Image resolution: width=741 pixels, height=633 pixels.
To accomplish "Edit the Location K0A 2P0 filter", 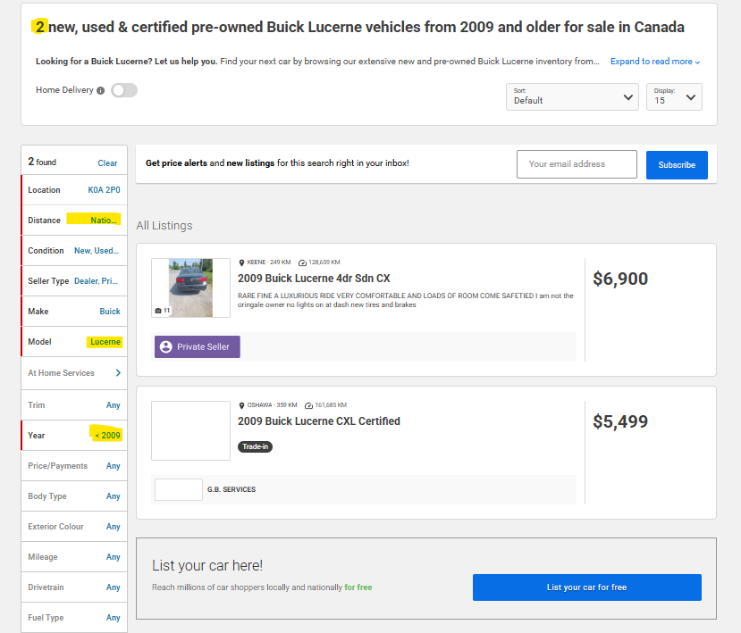I will coord(74,190).
